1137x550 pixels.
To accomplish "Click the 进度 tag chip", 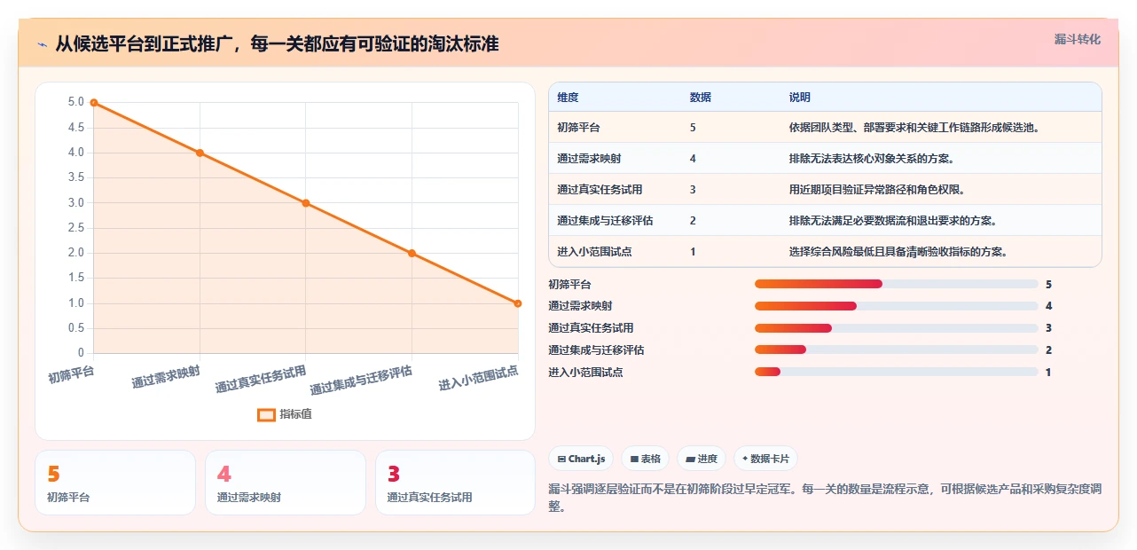I will pos(702,459).
